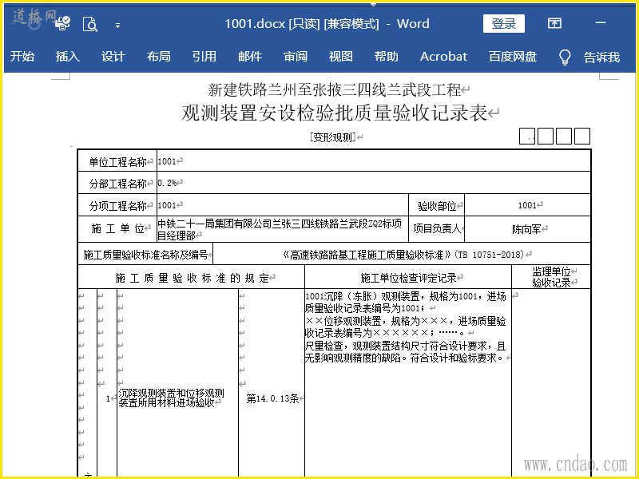
Task: Click the 施工质量验收标准的规定 column header
Action: (192, 278)
